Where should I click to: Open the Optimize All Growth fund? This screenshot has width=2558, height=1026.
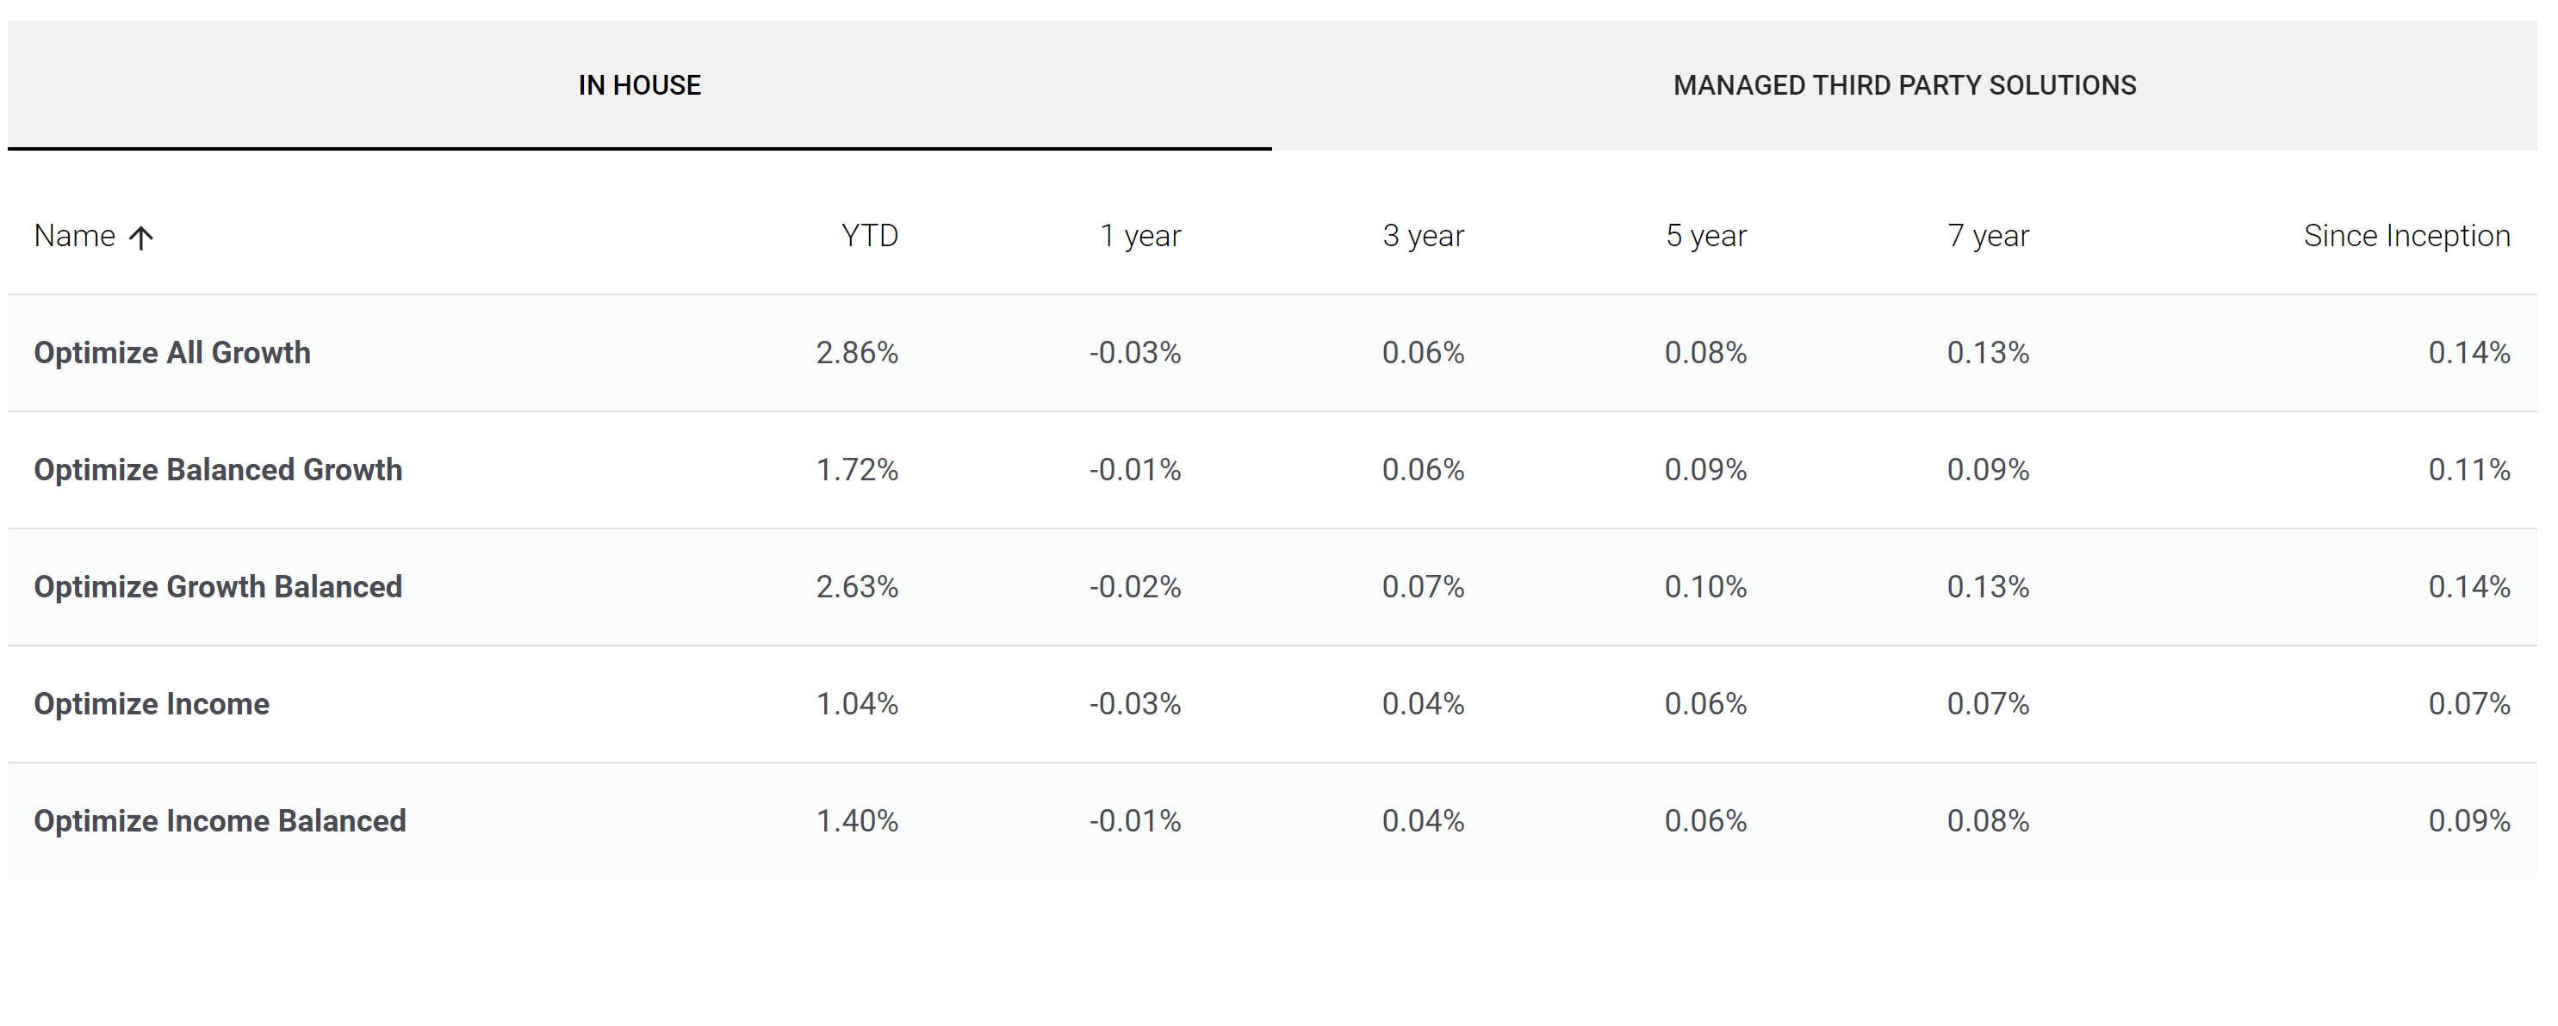[171, 353]
